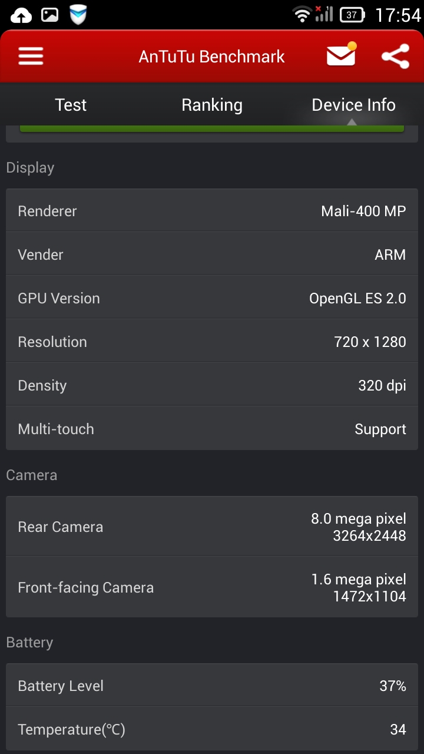Tap the Resolution 720 x 1280 row

[212, 342]
